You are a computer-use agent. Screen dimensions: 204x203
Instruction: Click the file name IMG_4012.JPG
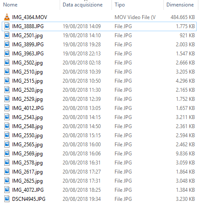28,108
